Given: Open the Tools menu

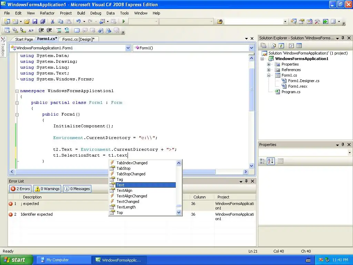Looking at the screenshot, I should (124, 13).
